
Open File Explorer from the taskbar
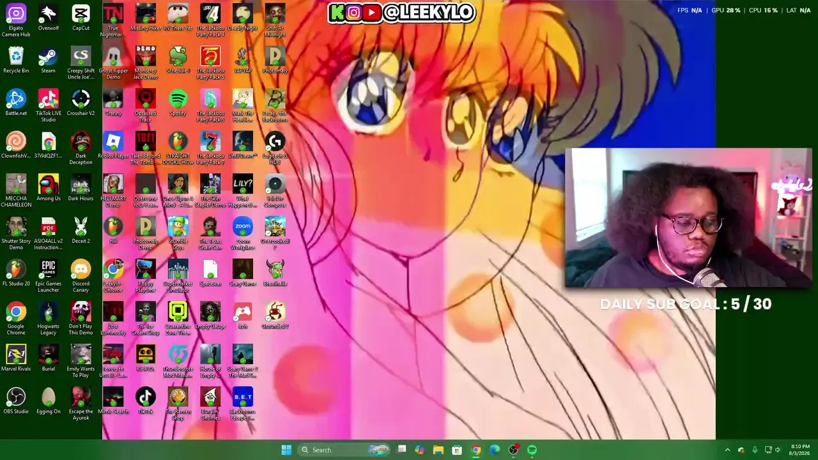pyautogui.click(x=438, y=450)
